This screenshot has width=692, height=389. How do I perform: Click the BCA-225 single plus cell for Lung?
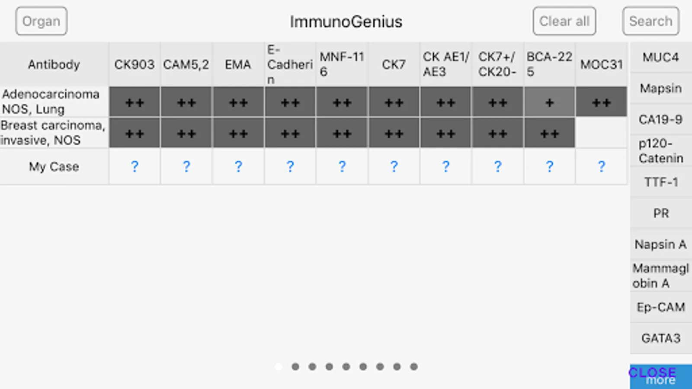click(549, 102)
